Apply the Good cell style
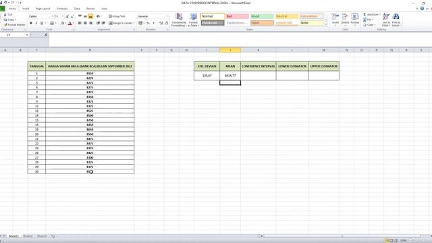The image size is (432, 243). [x=262, y=16]
